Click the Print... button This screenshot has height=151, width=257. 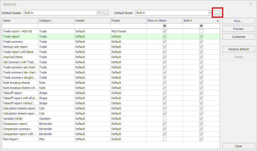(238, 21)
